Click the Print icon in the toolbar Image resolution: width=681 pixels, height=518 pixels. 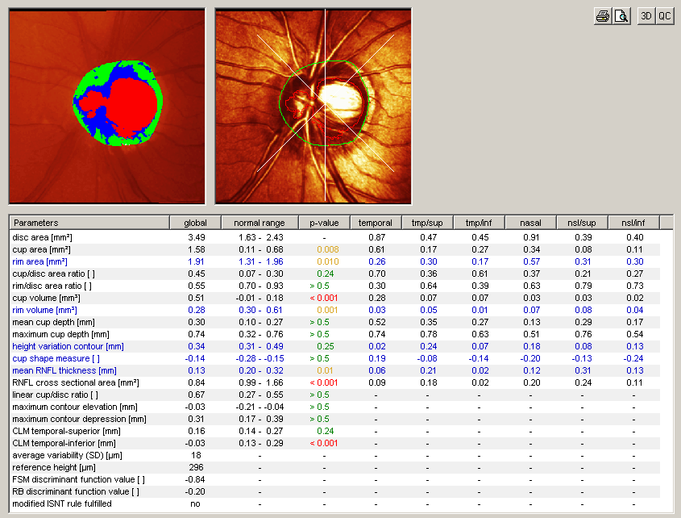tap(602, 15)
